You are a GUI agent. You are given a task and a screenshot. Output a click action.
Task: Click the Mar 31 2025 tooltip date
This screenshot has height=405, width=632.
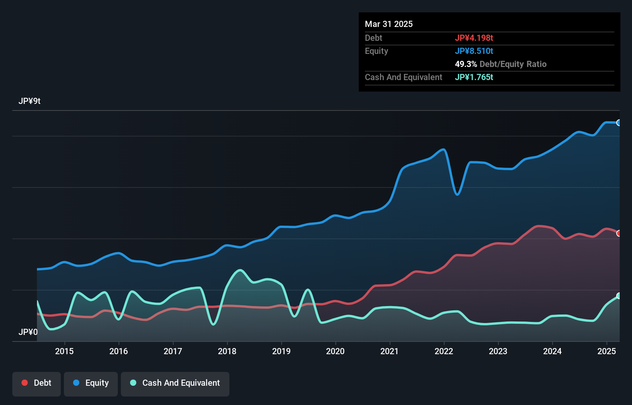(x=389, y=24)
